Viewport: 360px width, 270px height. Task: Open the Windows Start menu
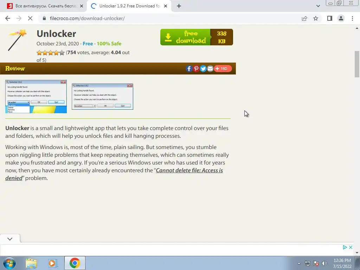(x=9, y=263)
